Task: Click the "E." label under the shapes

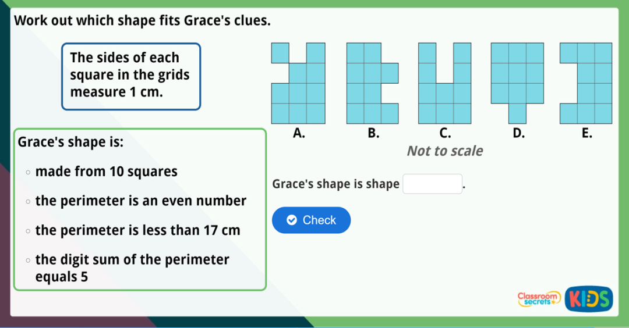Action: 587,133
